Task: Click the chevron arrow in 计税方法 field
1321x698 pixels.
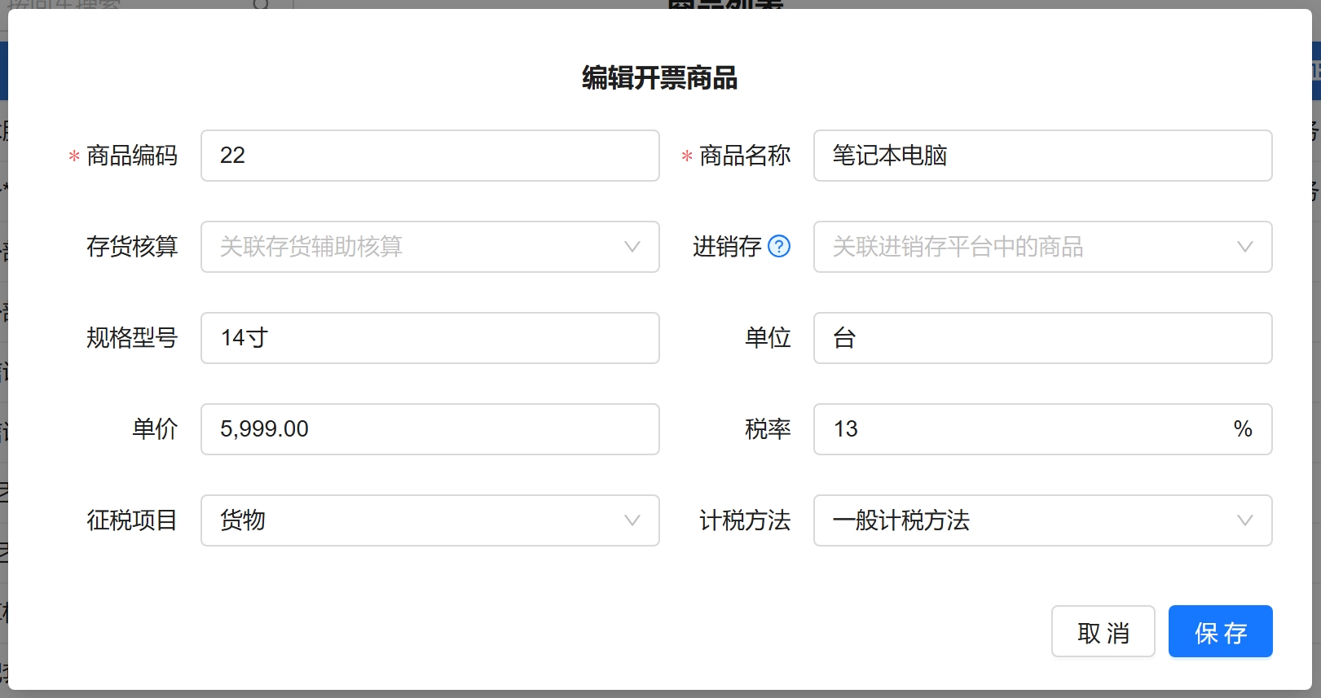Action: pyautogui.click(x=1244, y=520)
